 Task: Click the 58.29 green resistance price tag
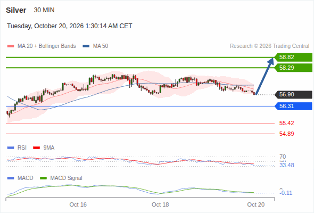coord(293,68)
